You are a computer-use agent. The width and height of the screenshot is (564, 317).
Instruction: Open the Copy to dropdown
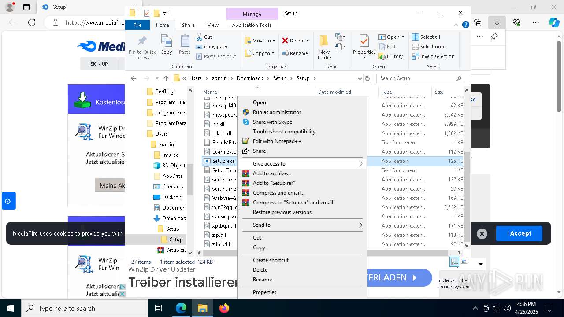pyautogui.click(x=260, y=53)
